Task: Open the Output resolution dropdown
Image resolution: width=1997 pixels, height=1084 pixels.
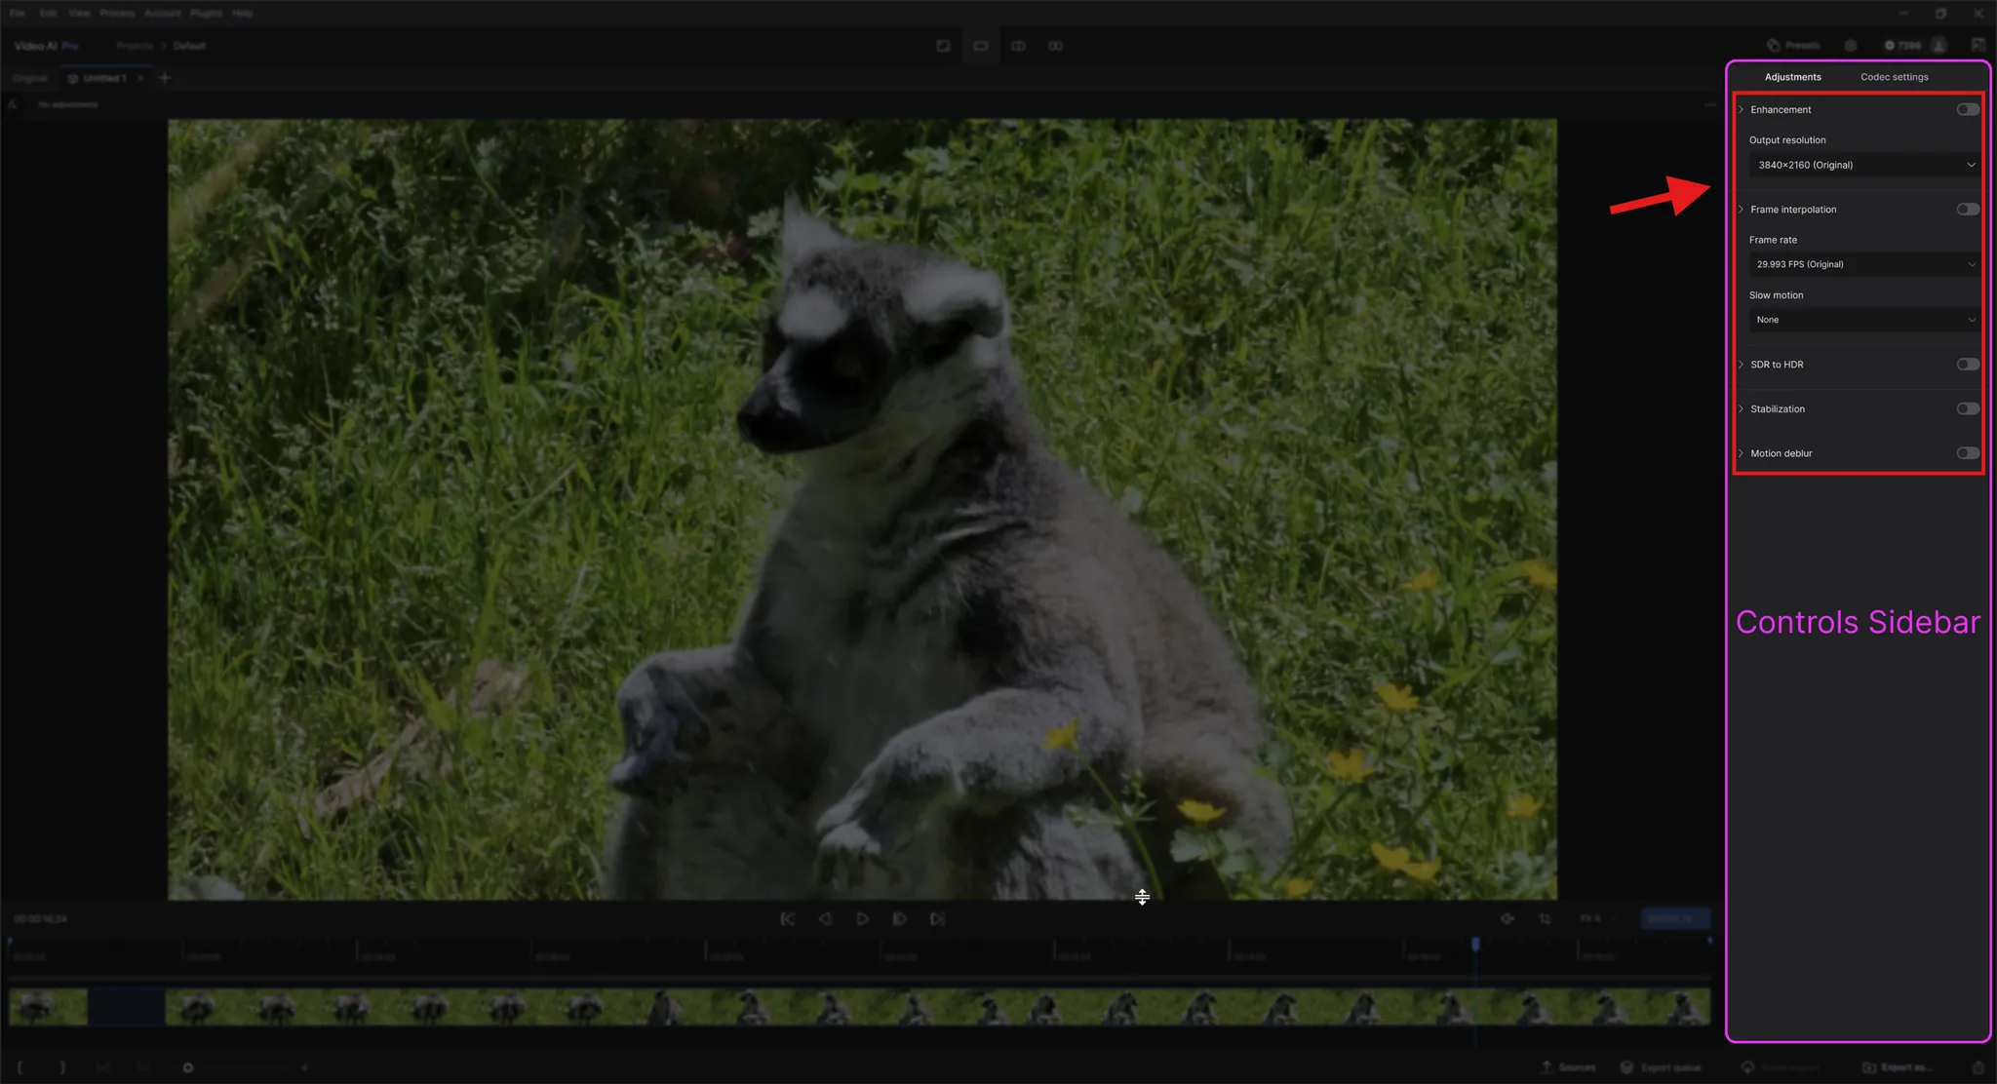Action: click(1864, 165)
